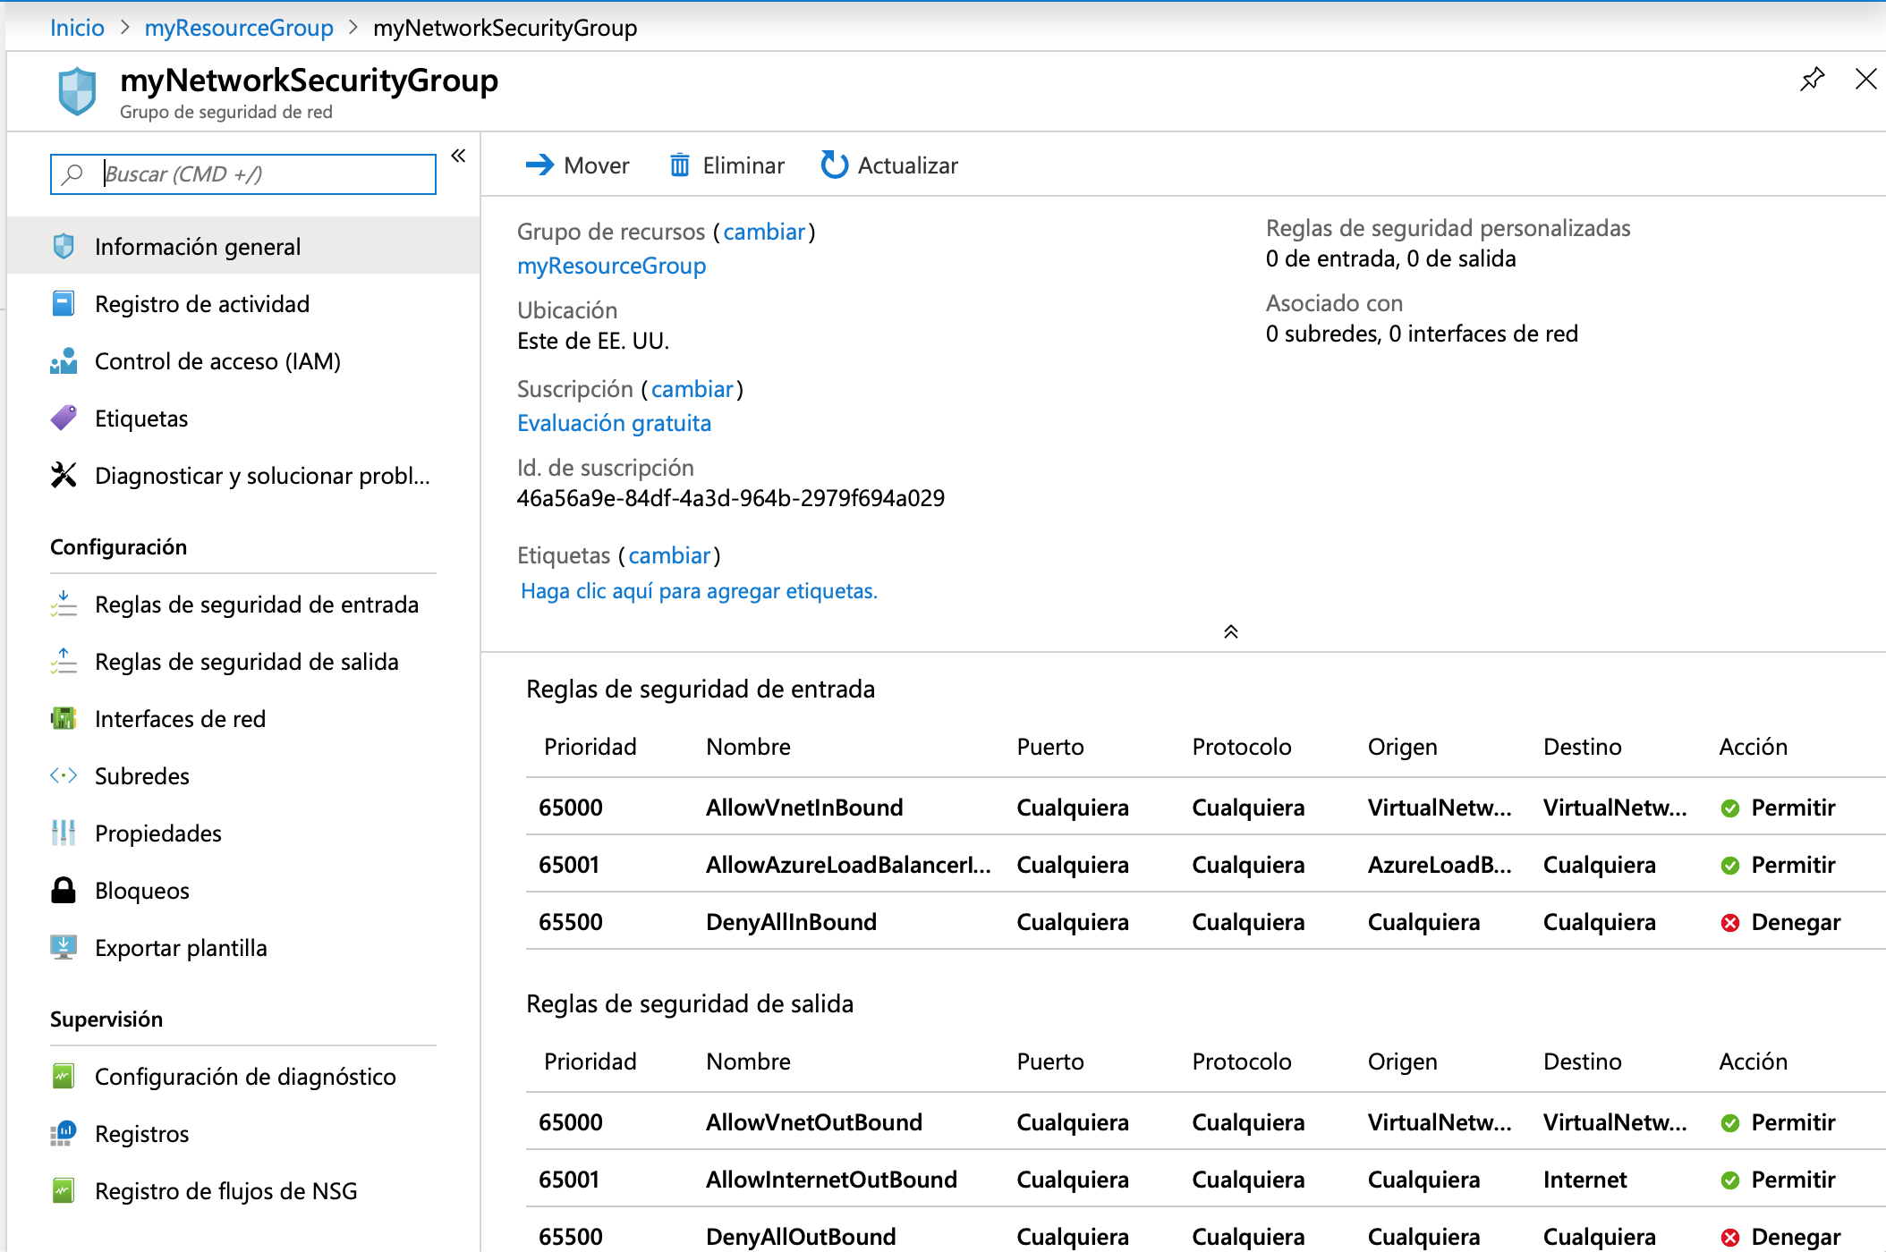Open myResourceGroup breadcrumb link
Image resolution: width=1886 pixels, height=1252 pixels.
click(239, 28)
